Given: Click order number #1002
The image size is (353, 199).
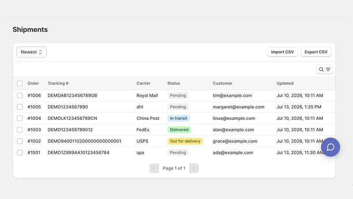Looking at the screenshot, I should click(34, 141).
